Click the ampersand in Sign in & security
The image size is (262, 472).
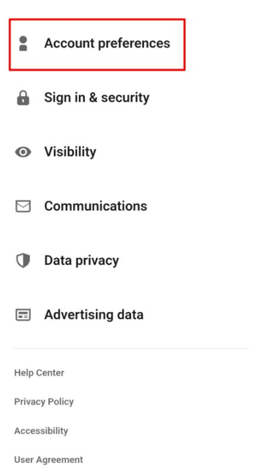93,98
